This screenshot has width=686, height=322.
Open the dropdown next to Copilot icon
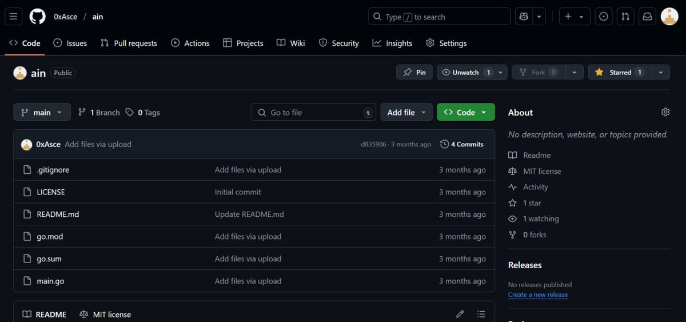[x=539, y=17]
